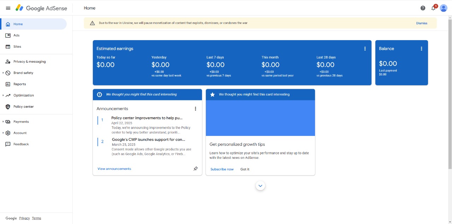Click the Optimization trend-arrow icon
The width and height of the screenshot is (452, 224).
tap(8, 95)
